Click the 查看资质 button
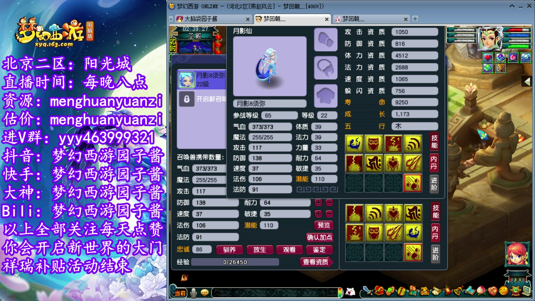535x301 pixels. point(317,262)
